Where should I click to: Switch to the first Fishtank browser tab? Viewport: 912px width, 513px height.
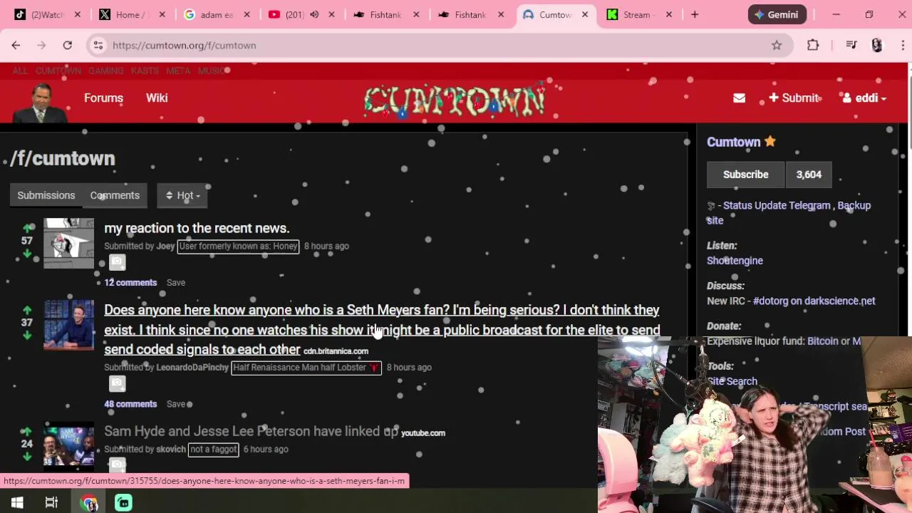[387, 14]
